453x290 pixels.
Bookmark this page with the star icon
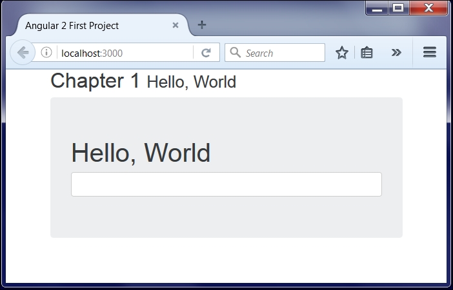342,53
